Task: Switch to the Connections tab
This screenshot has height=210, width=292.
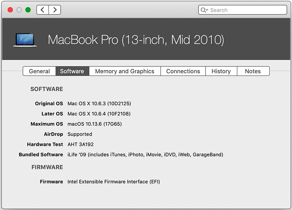Action: (183, 71)
